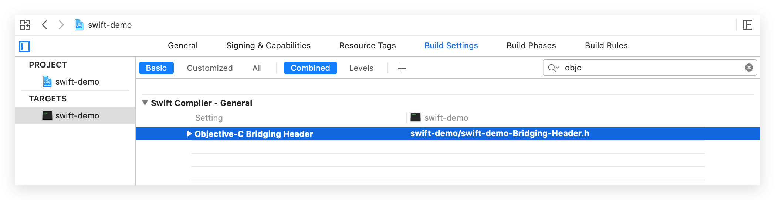Viewport: 775px width, 200px height.
Task: Select the Combined view
Action: pos(311,68)
